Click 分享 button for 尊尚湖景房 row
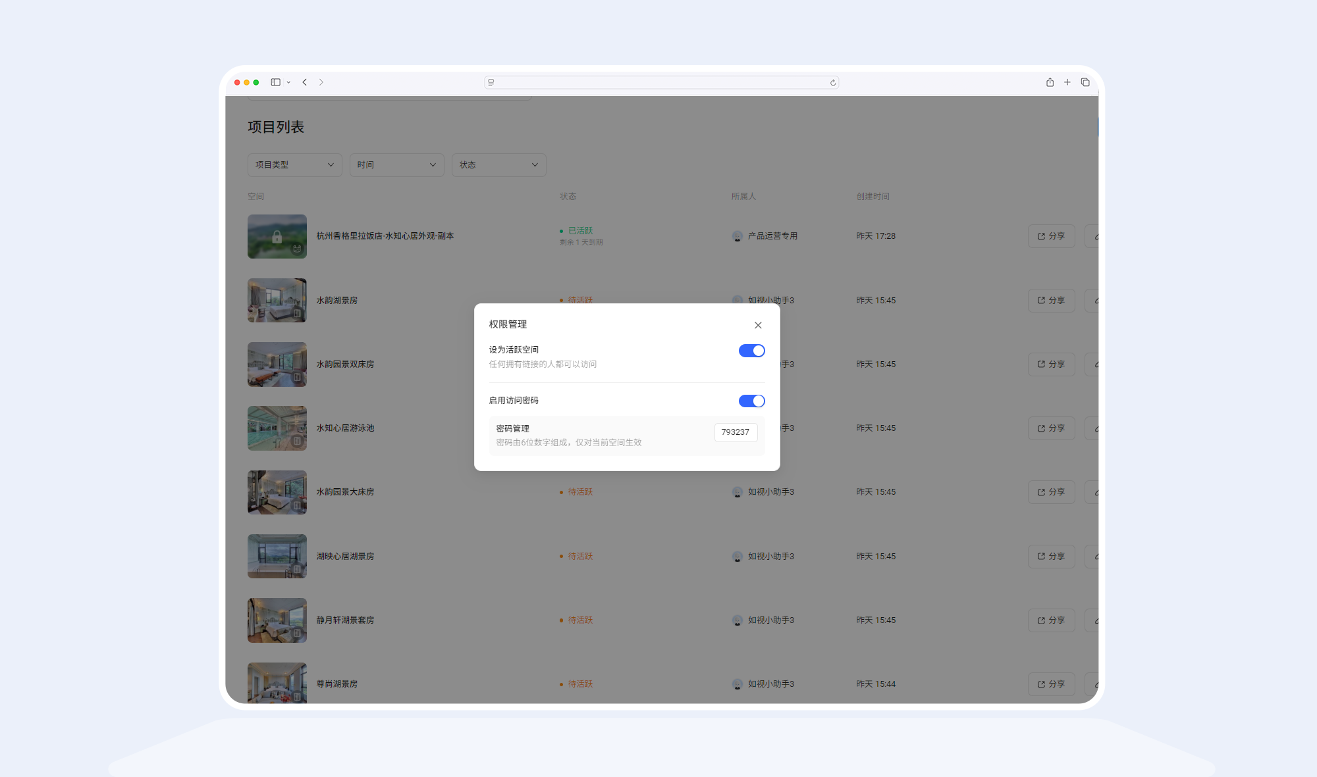This screenshot has height=777, width=1317. pos(1051,684)
